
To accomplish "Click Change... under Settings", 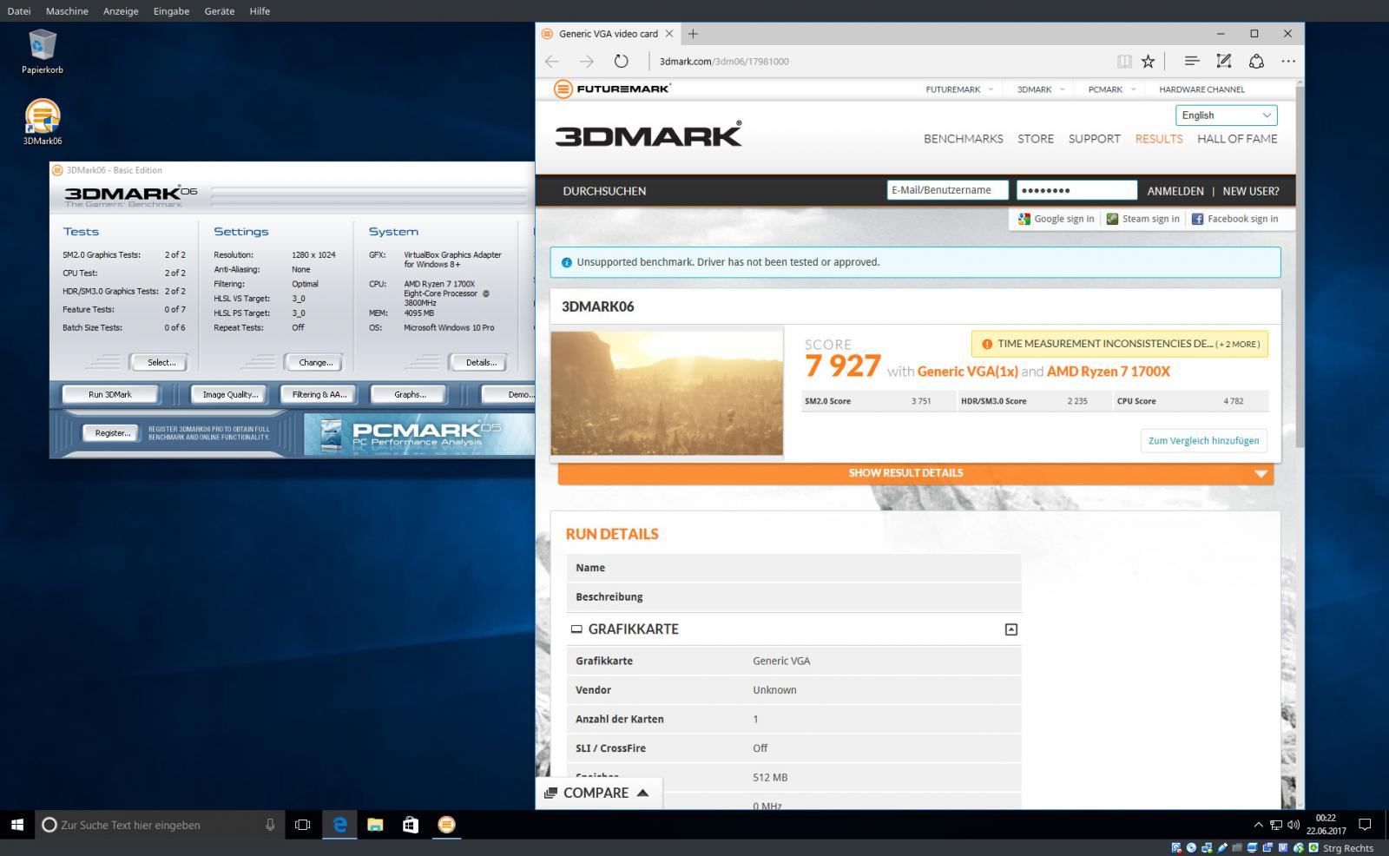I will point(315,362).
